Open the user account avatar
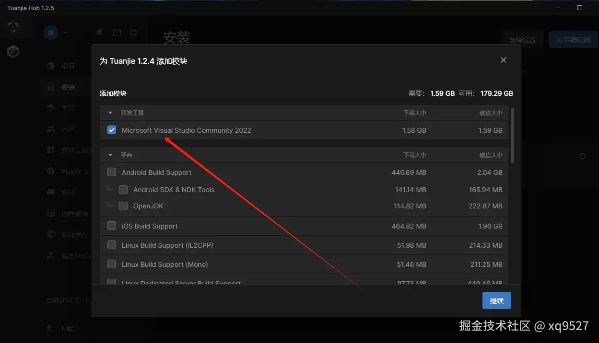599x343 pixels. click(51, 33)
